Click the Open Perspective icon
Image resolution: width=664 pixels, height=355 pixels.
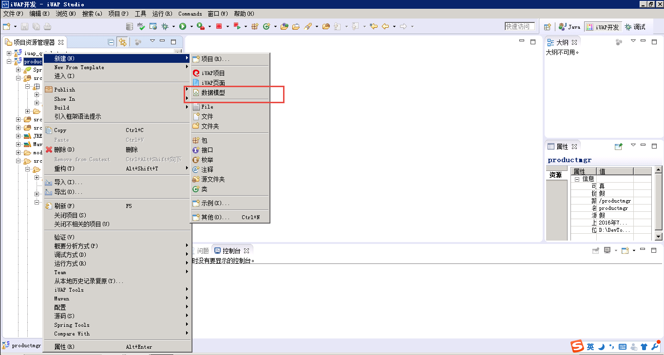coord(548,27)
